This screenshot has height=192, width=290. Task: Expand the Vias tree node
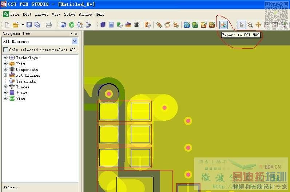5,99
